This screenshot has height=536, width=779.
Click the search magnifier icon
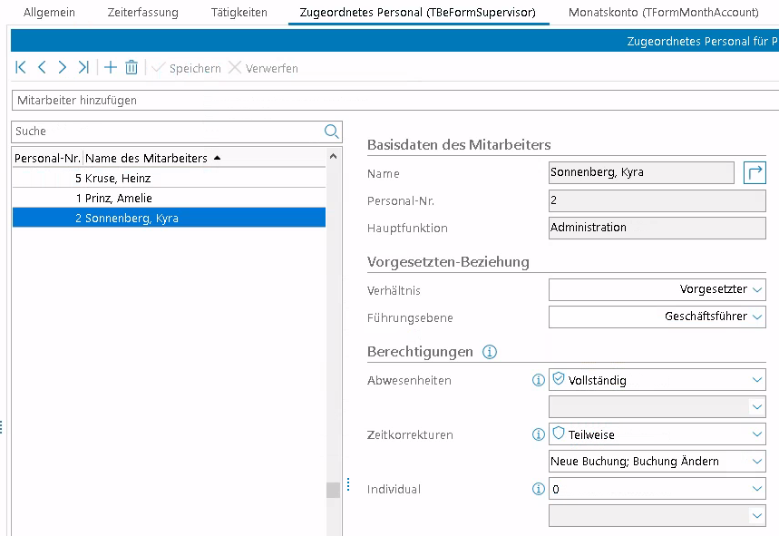pyautogui.click(x=332, y=132)
